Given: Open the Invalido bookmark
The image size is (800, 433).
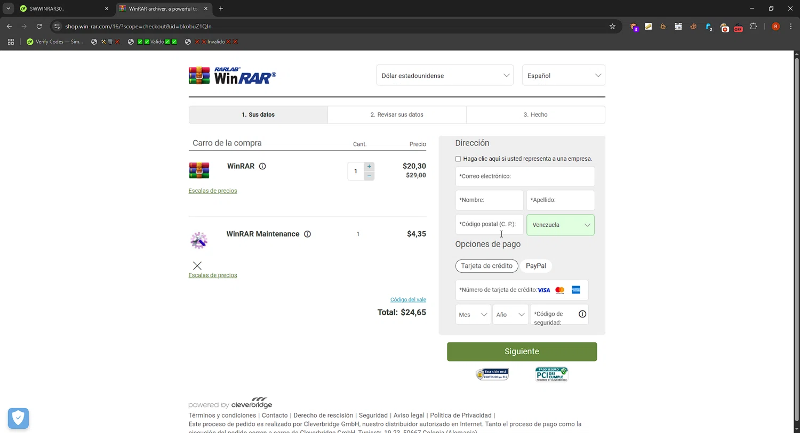Looking at the screenshot, I should tap(211, 42).
